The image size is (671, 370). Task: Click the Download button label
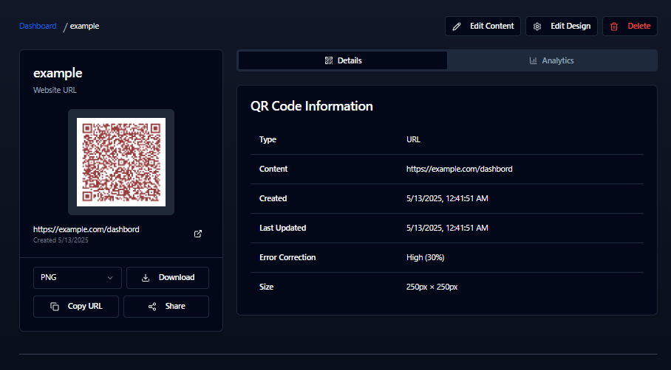pos(177,277)
